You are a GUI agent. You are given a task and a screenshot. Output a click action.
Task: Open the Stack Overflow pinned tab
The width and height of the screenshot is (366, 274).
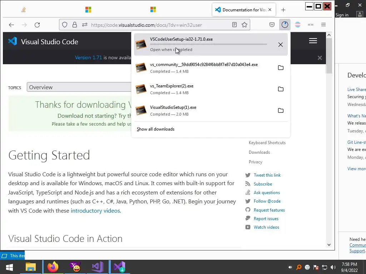[x=23, y=10]
